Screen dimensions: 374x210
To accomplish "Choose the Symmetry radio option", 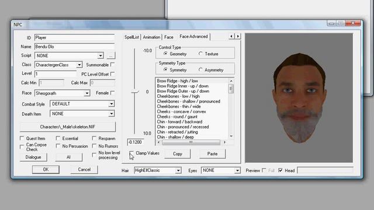I will [165, 70].
